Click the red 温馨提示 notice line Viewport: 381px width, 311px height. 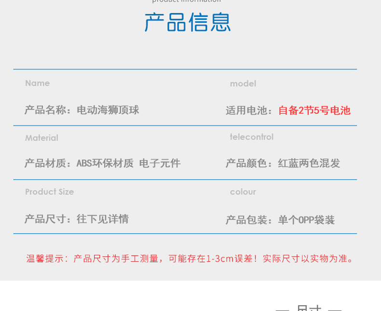pos(190,258)
